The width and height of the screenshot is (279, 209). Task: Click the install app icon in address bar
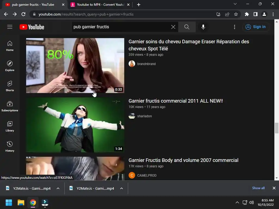pyautogui.click(x=218, y=14)
